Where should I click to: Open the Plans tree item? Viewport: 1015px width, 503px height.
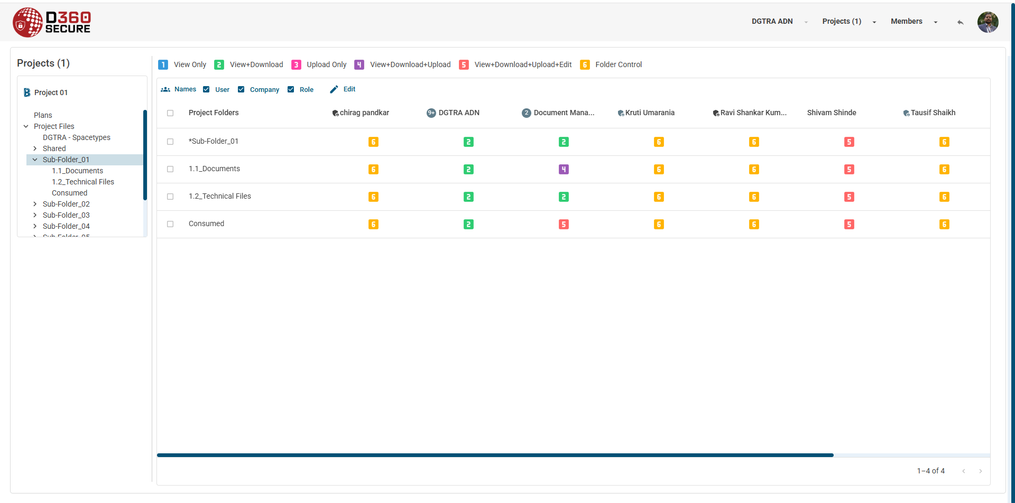43,115
